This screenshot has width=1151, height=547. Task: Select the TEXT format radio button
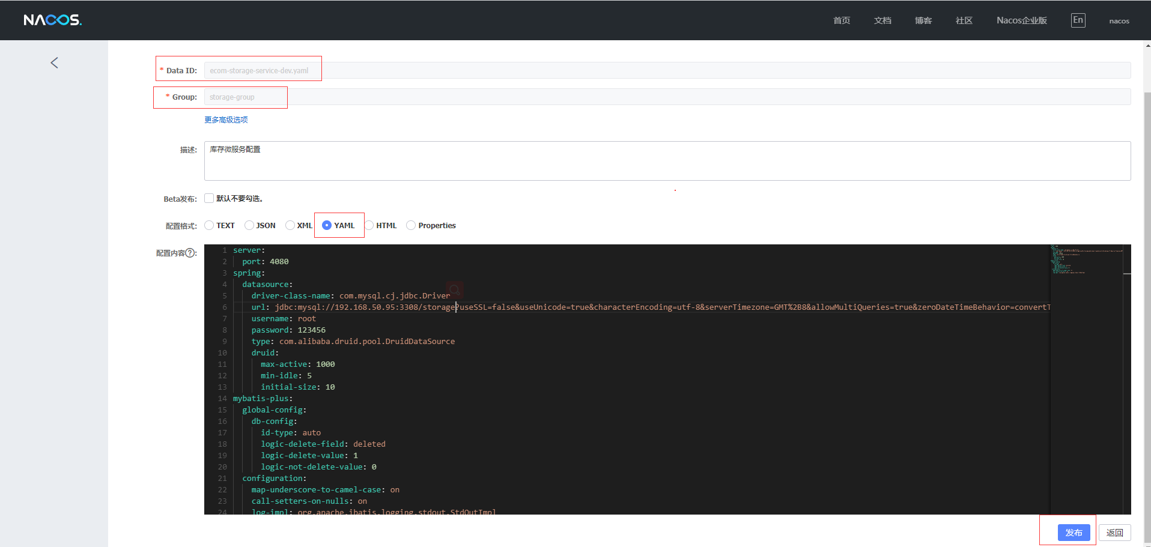[209, 226]
